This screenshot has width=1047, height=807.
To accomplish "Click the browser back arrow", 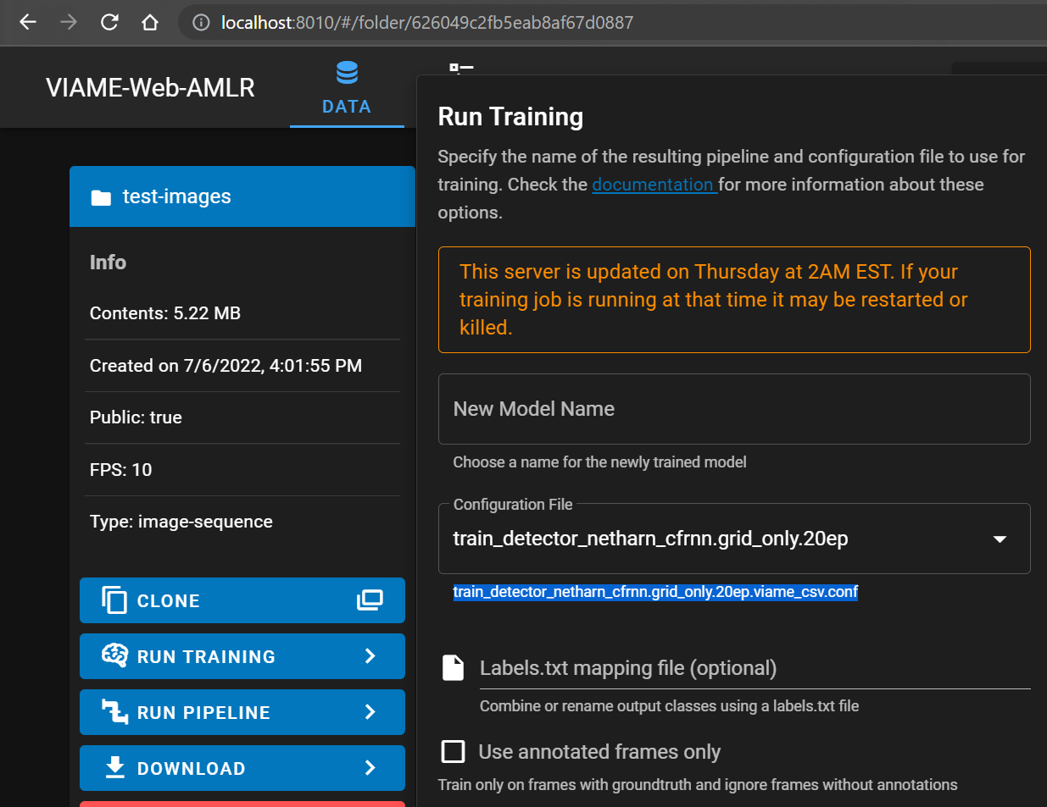I will [28, 22].
